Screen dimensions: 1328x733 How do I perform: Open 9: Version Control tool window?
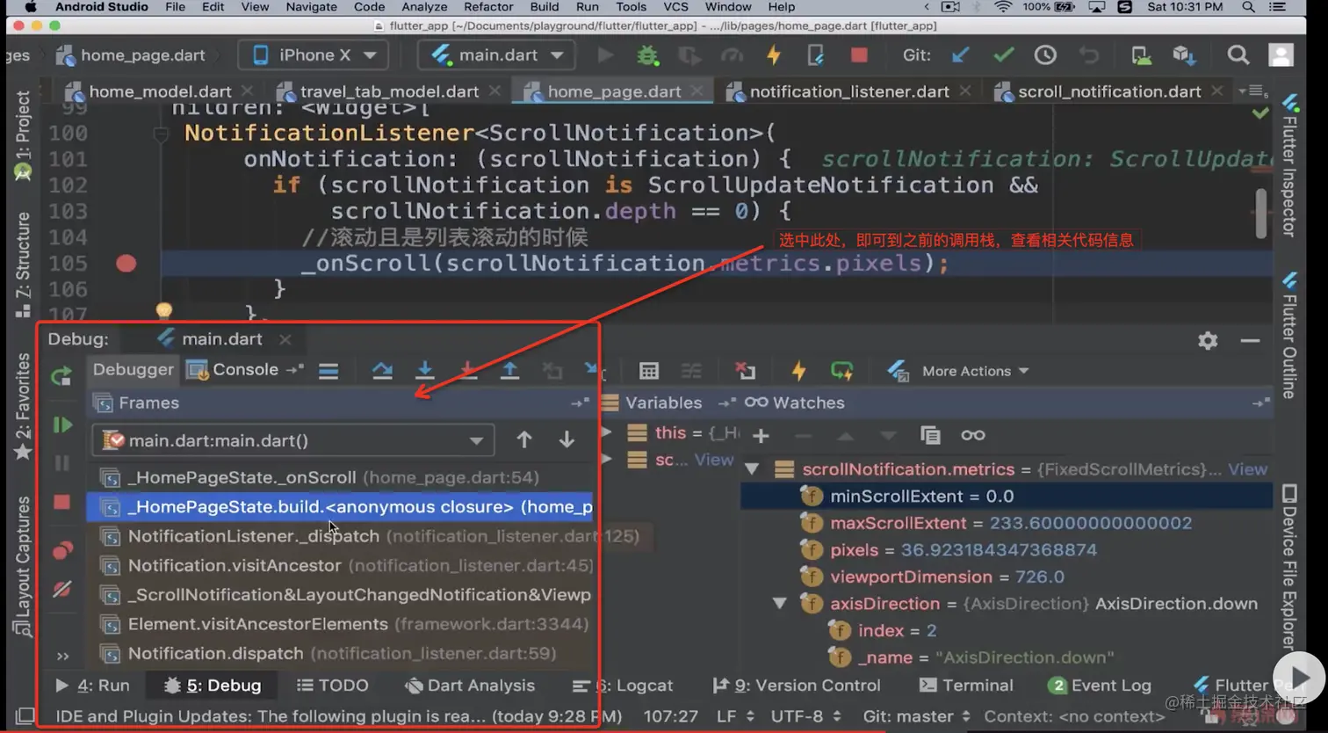click(x=796, y=686)
